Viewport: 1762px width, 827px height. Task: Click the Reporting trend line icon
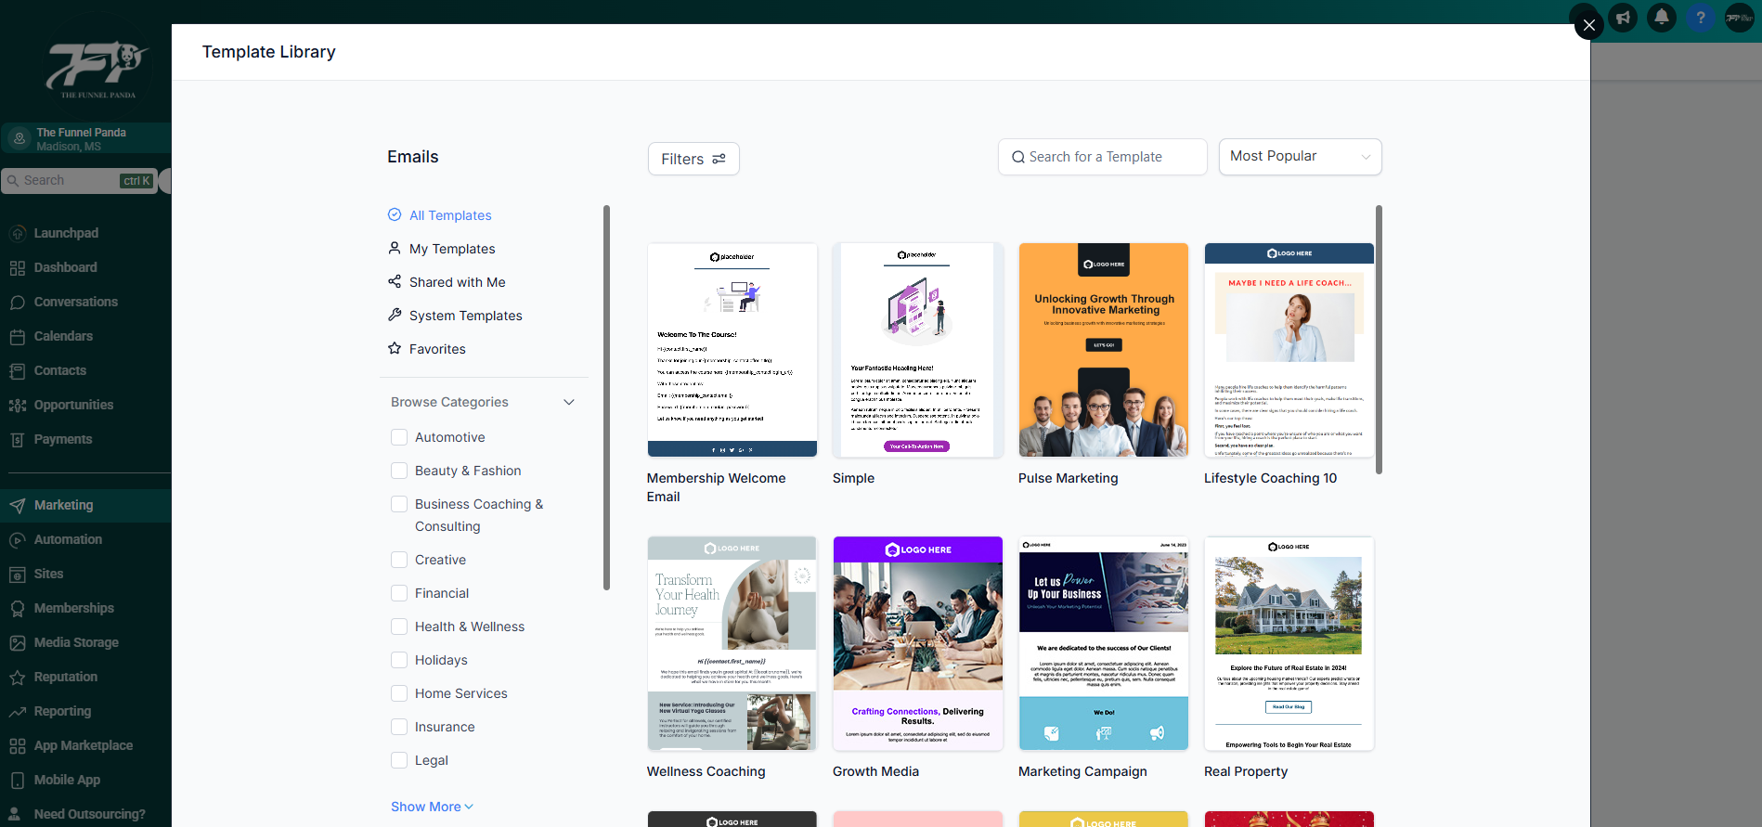click(18, 711)
